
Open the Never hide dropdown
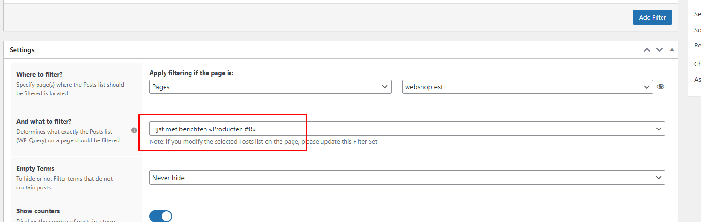coord(407,177)
